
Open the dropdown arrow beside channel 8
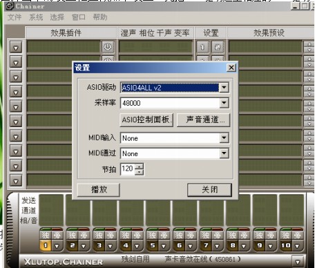(244, 246)
